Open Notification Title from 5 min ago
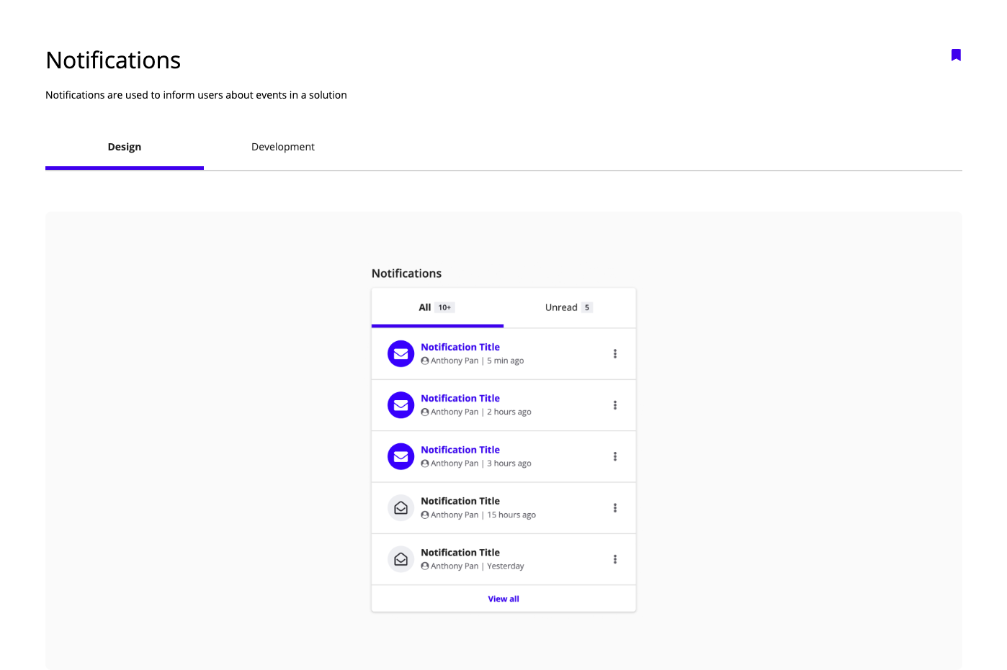This screenshot has height=670, width=1007. point(460,347)
